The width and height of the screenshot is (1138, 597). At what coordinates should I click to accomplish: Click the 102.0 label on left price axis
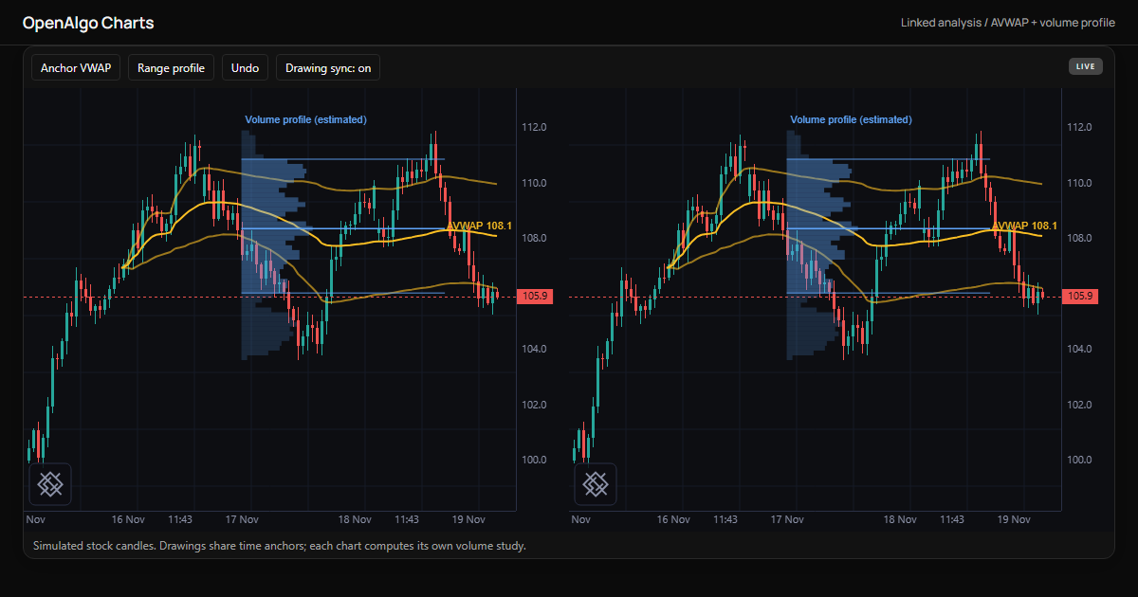tap(534, 405)
